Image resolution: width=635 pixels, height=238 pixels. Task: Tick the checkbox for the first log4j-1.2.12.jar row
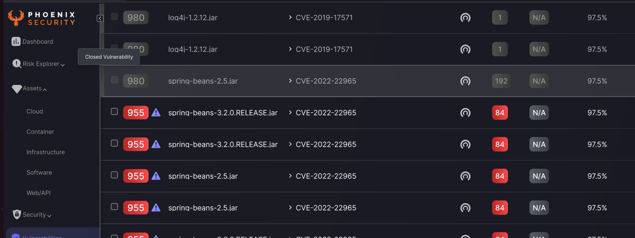click(x=114, y=17)
